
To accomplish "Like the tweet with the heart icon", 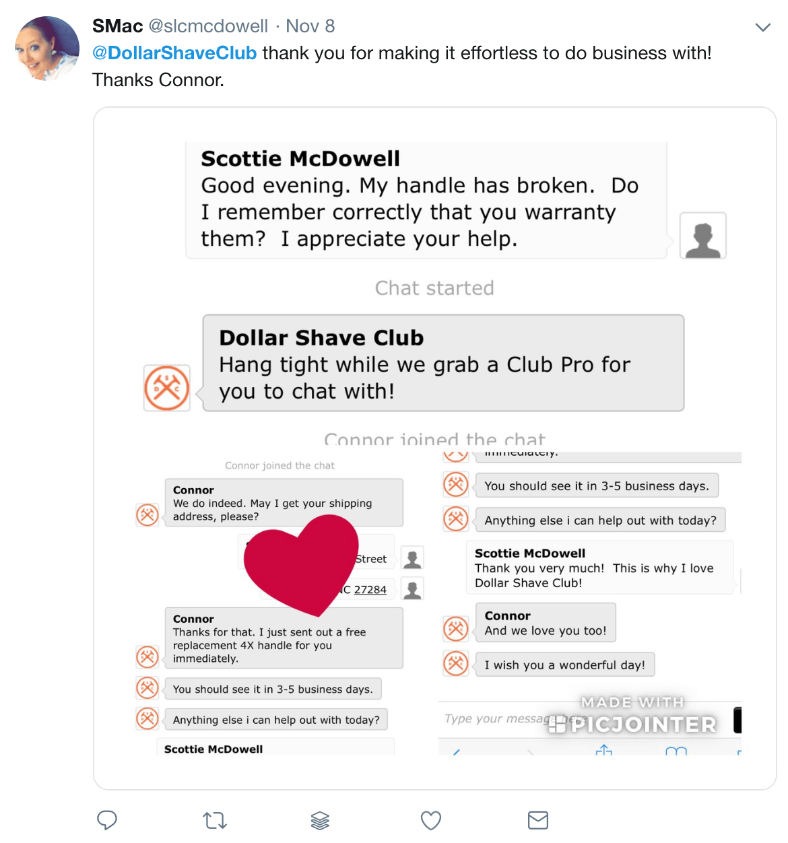I will pos(431,820).
